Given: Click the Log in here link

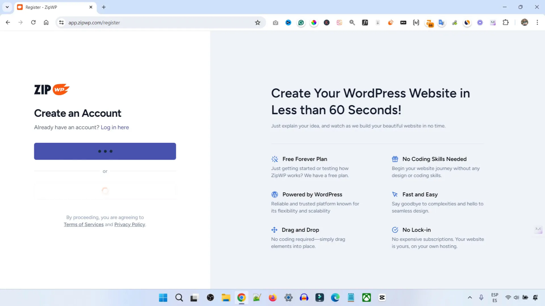Looking at the screenshot, I should 115,127.
